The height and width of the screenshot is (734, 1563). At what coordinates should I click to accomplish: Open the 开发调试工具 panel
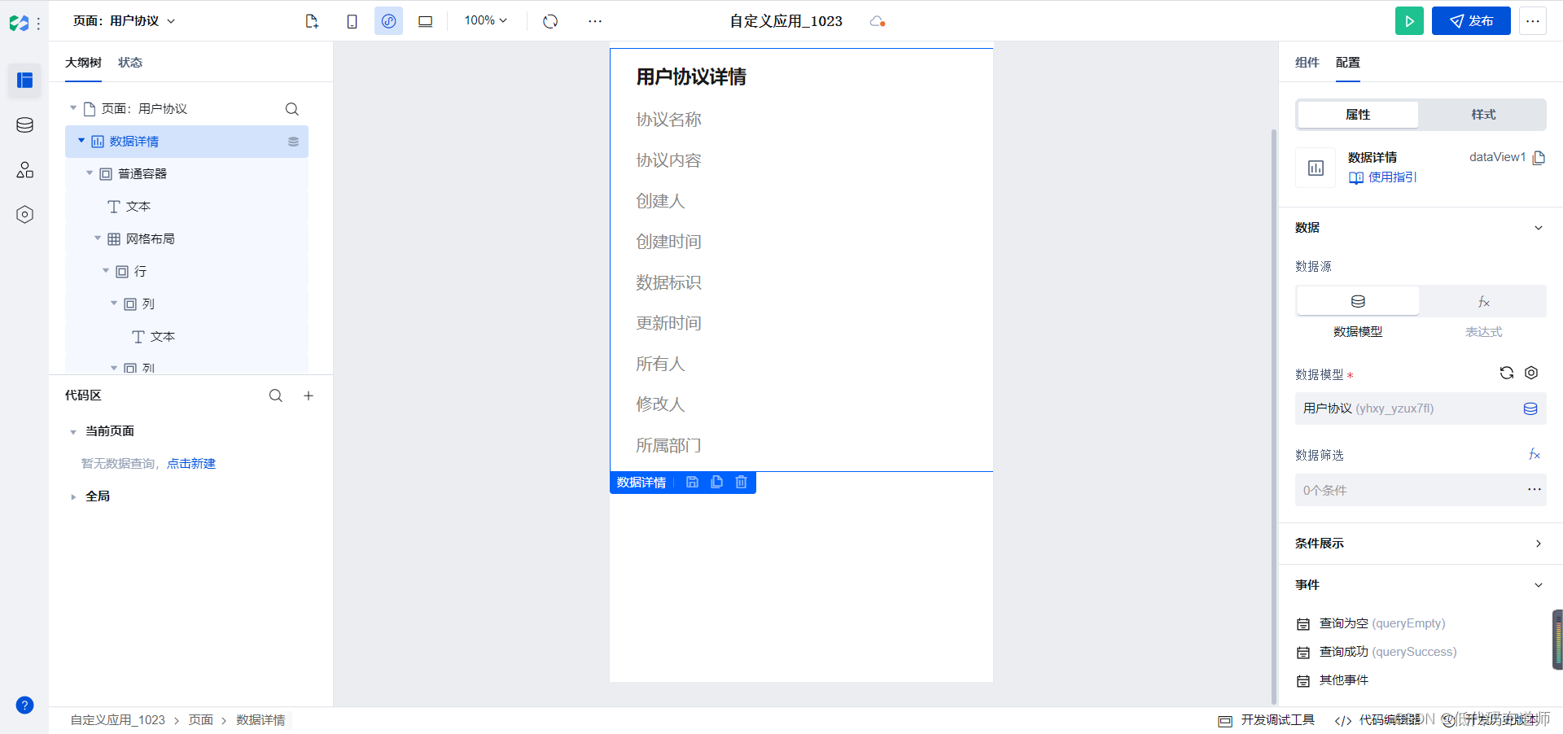coord(1267,720)
